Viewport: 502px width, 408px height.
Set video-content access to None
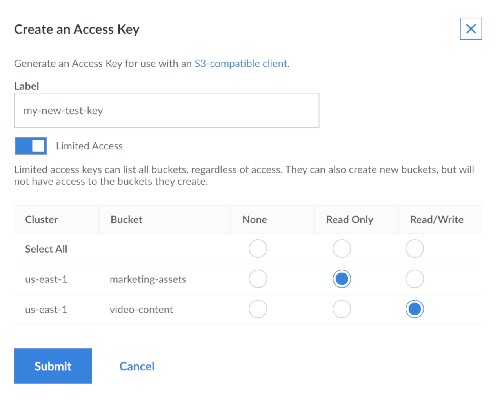[x=258, y=309]
